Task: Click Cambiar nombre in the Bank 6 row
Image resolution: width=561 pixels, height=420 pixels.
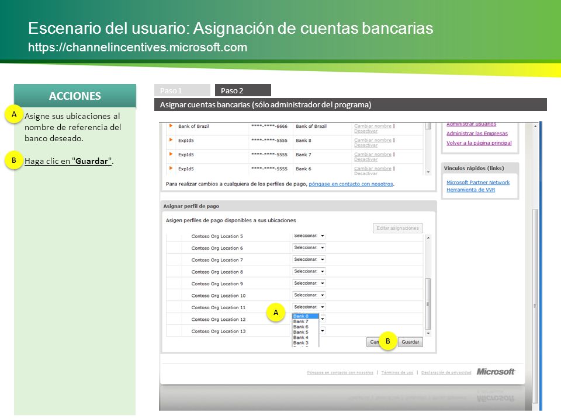Action: [x=373, y=168]
